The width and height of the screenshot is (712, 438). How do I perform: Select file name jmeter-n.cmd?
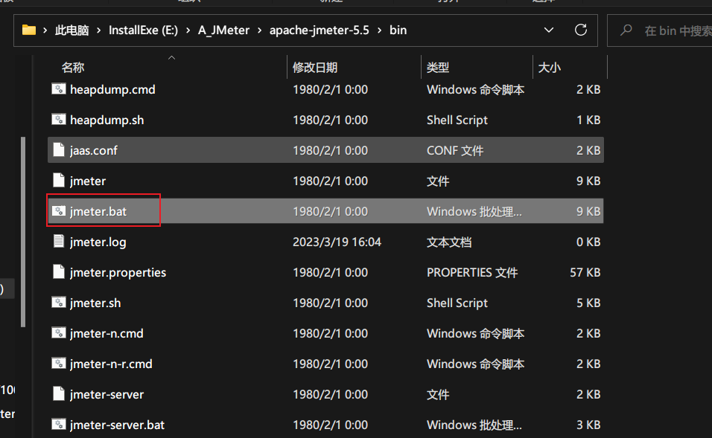pos(107,333)
